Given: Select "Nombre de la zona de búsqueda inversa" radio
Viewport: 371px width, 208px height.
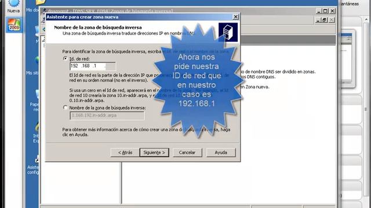Looking at the screenshot, I should [66, 107].
